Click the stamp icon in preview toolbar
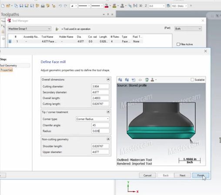221x195 pixels. point(152,80)
